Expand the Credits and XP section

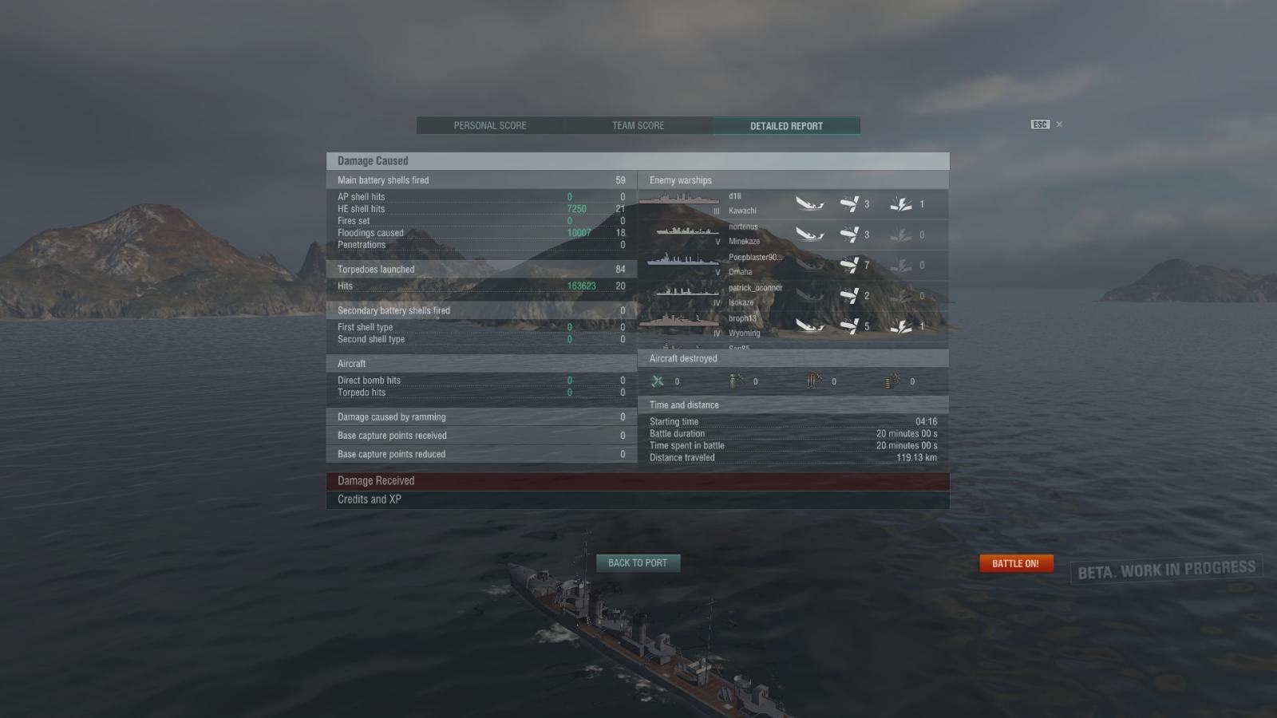point(638,499)
